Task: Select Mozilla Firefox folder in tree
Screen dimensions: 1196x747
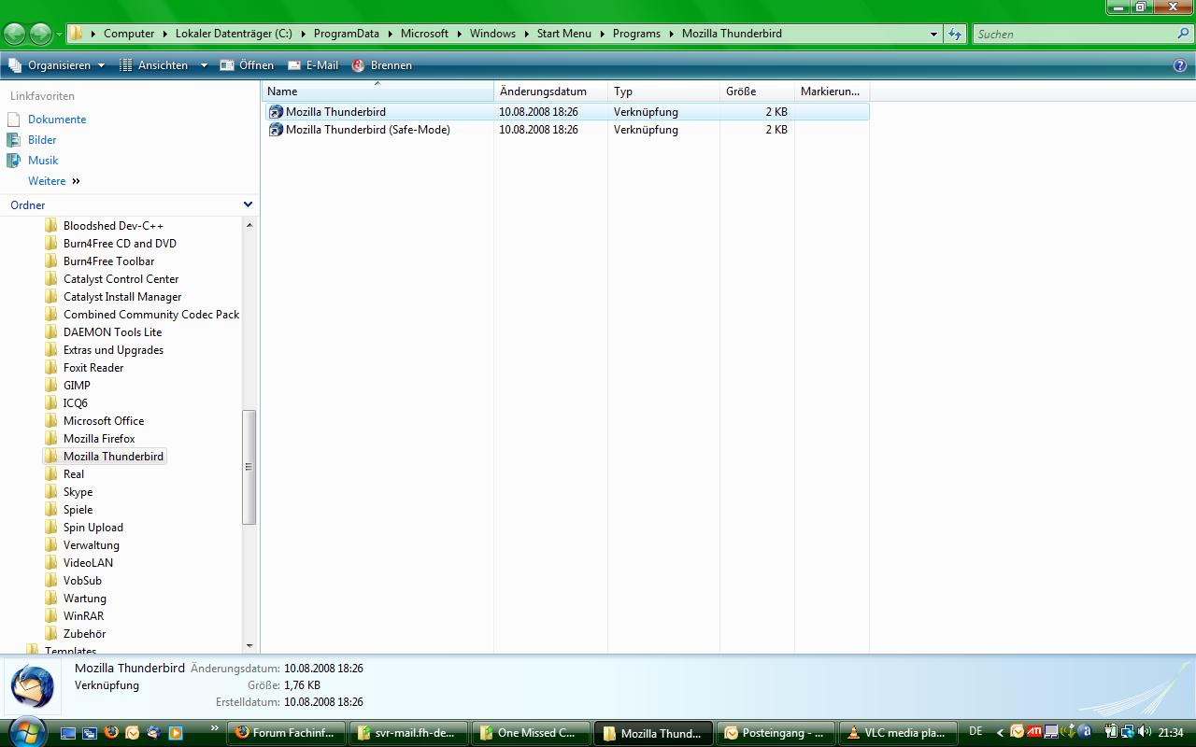Action: click(99, 439)
